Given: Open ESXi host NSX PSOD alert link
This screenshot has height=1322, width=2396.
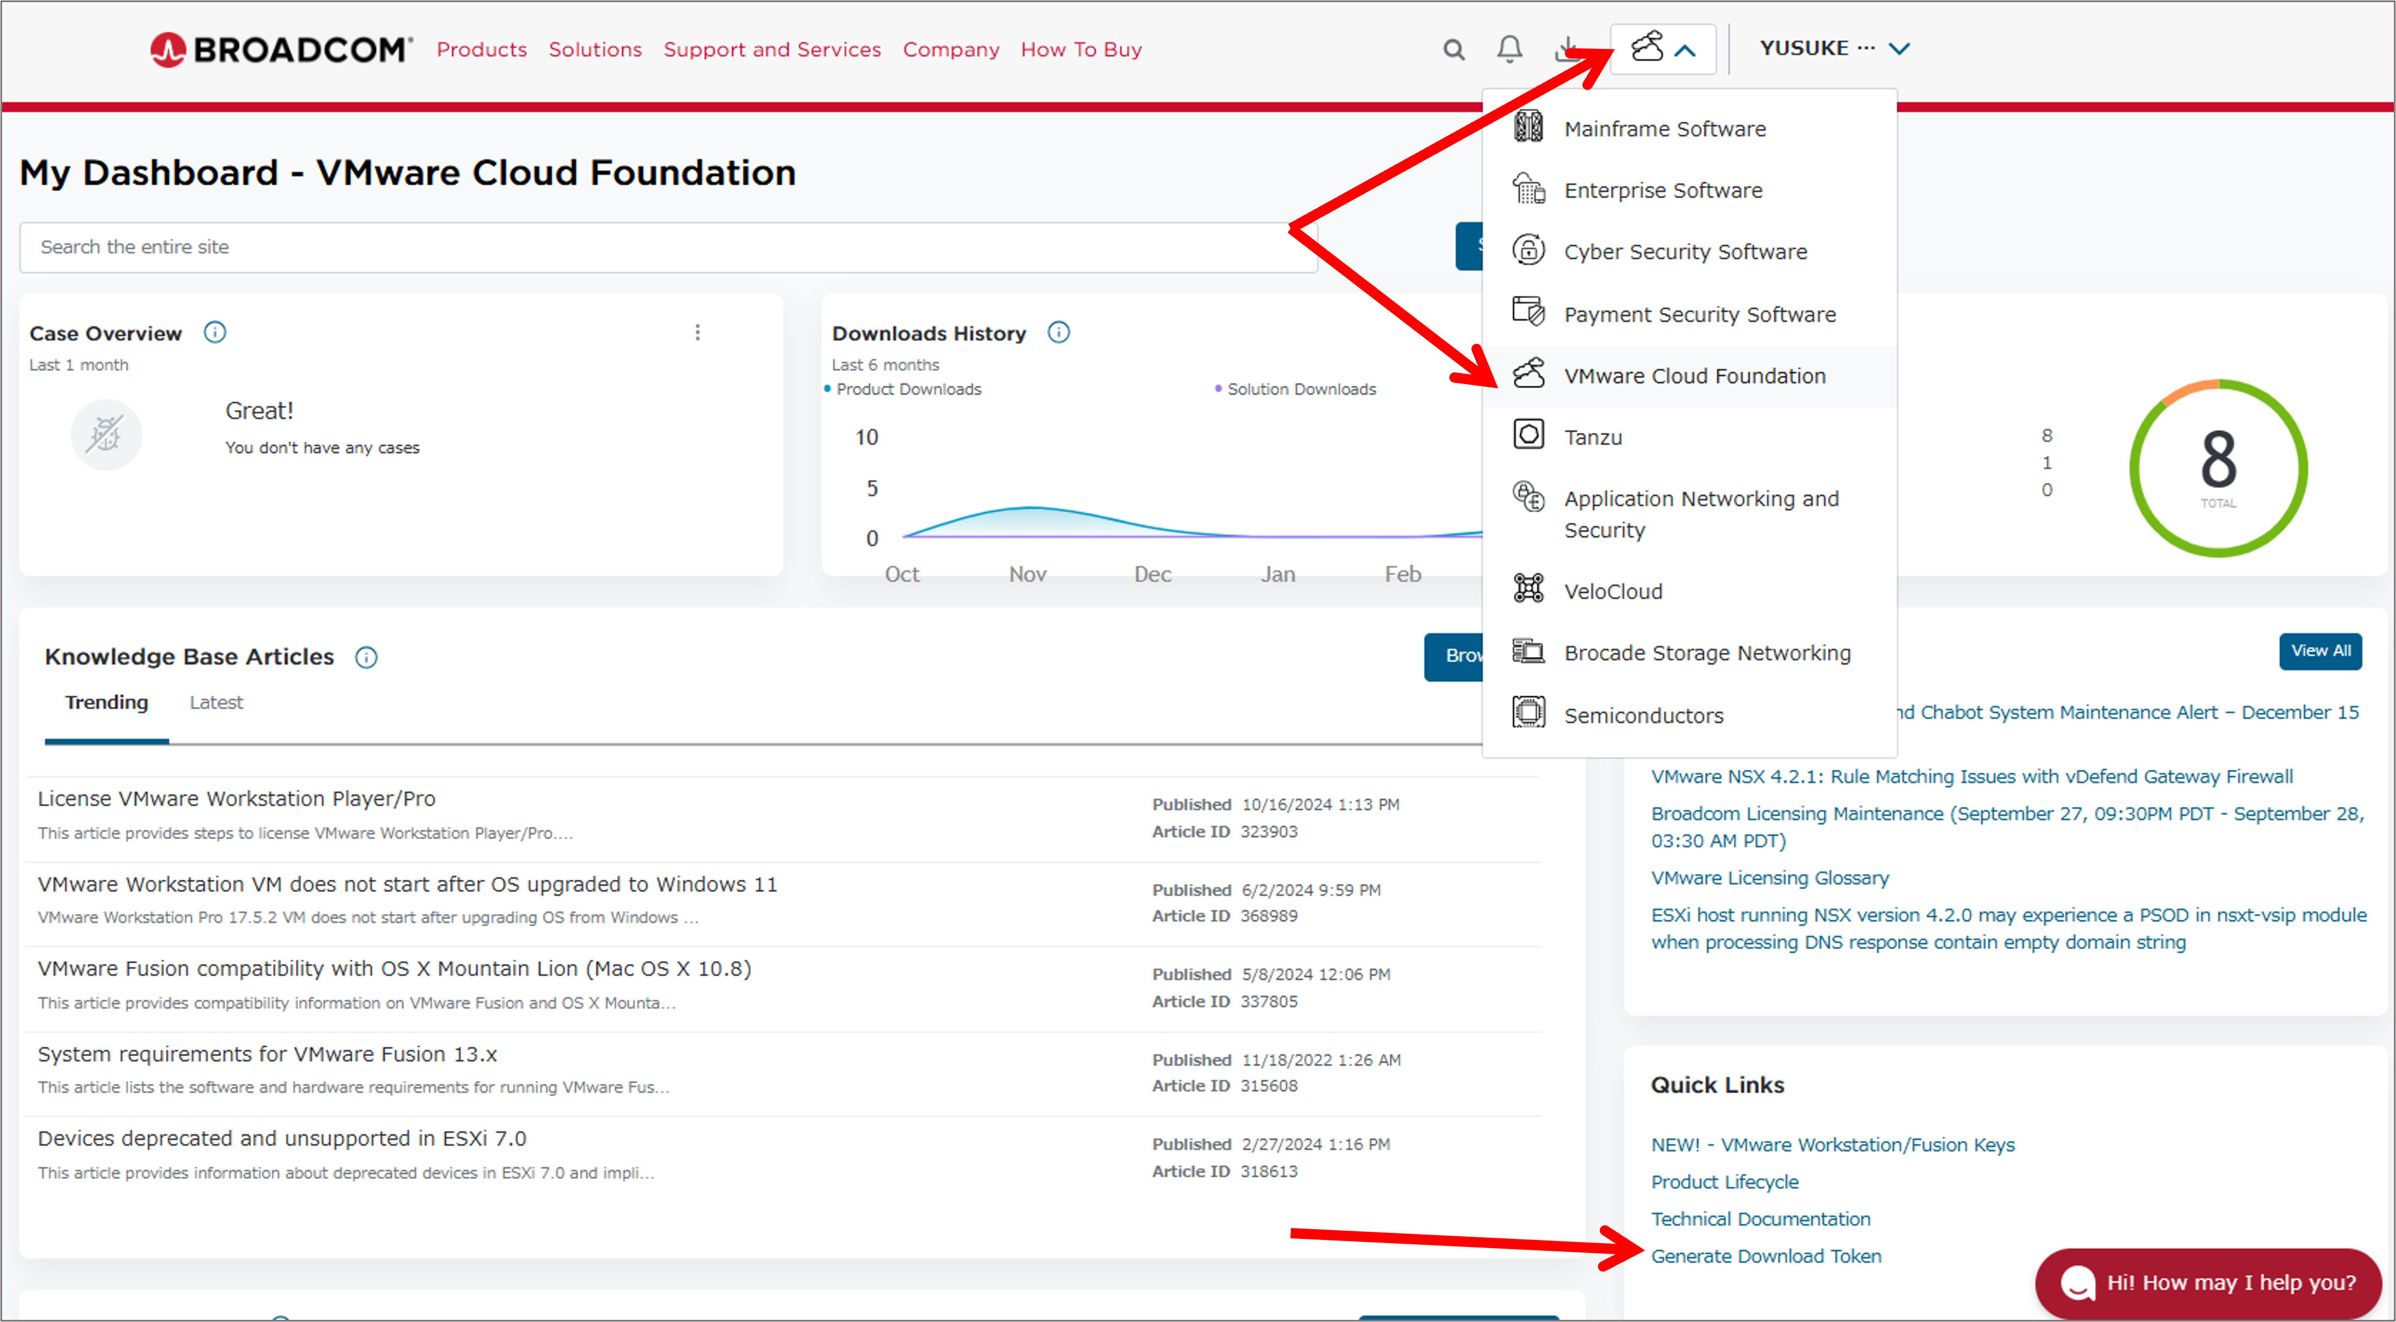Looking at the screenshot, I should click(x=2008, y=928).
